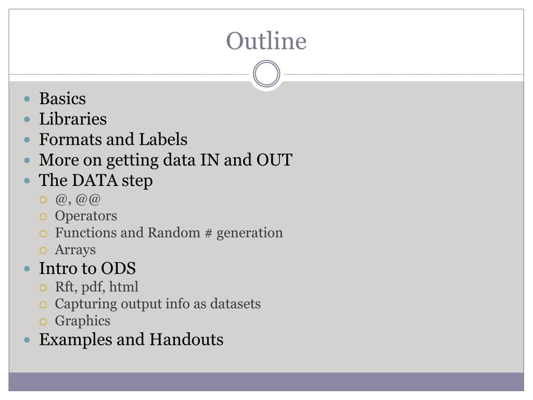
Task: Click the @, @@ sub-bullet text
Action: (78, 199)
